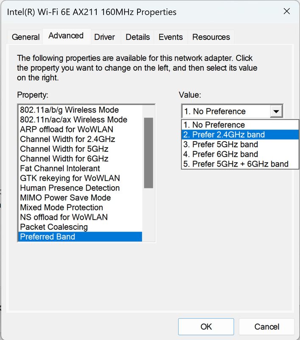This screenshot has height=340, width=300.
Task: Select the No Preference option
Action: coord(214,125)
